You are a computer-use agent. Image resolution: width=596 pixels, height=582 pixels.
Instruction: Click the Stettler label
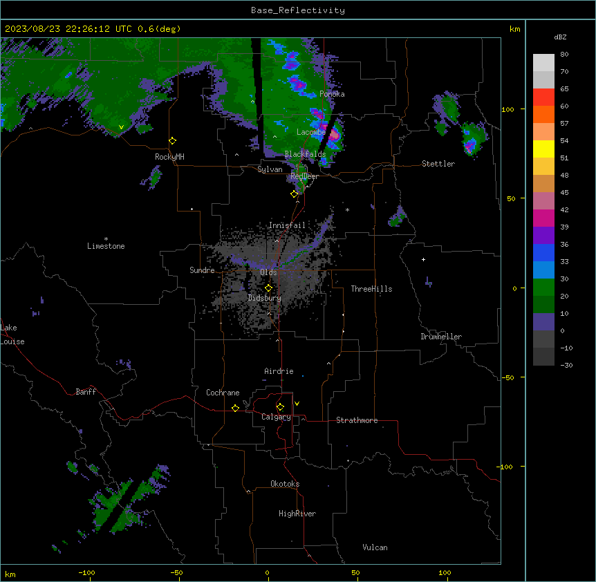[x=438, y=164]
